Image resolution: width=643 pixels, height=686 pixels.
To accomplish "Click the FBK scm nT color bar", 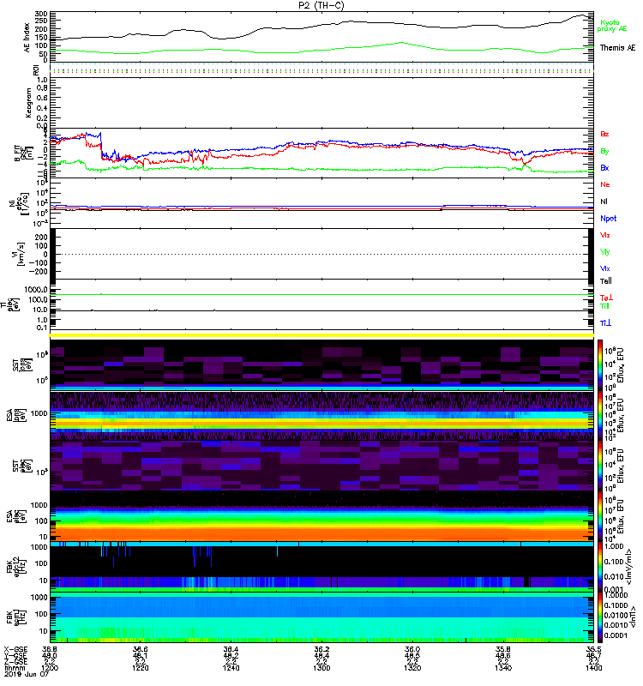I will pos(600,617).
